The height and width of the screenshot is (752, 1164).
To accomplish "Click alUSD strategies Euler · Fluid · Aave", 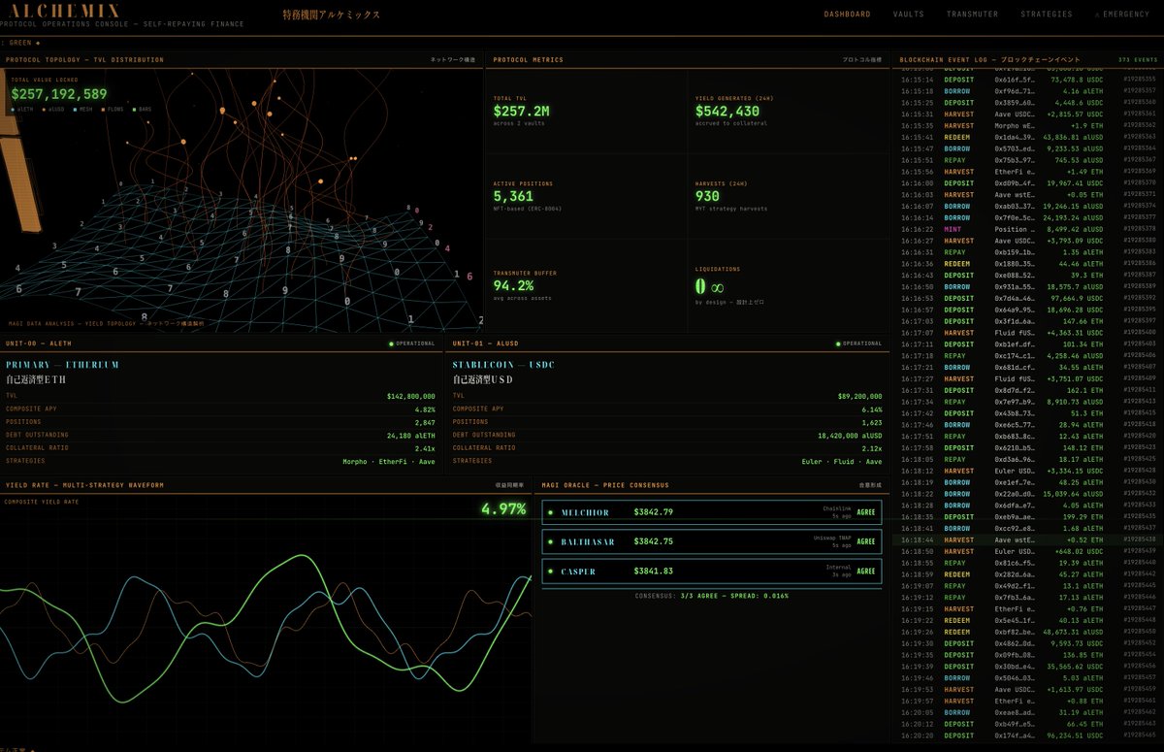I will [840, 461].
